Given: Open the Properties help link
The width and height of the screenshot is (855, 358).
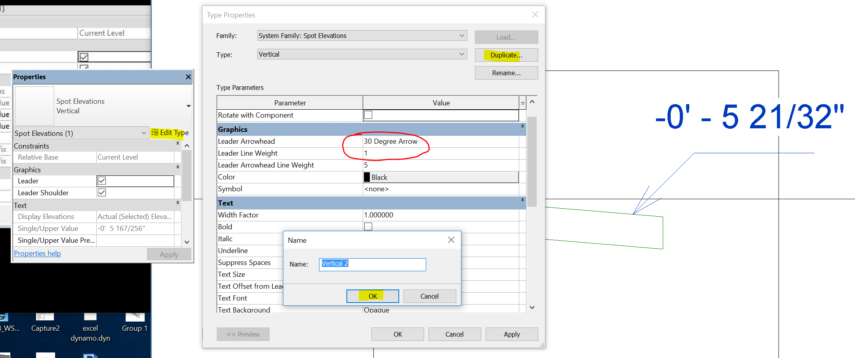Looking at the screenshot, I should pos(37,253).
